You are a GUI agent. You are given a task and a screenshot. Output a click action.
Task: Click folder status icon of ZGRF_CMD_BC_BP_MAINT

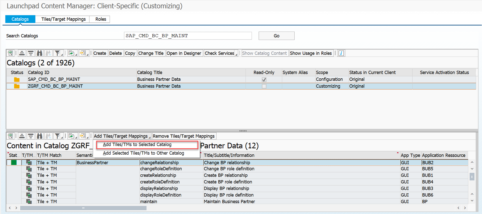(17, 86)
